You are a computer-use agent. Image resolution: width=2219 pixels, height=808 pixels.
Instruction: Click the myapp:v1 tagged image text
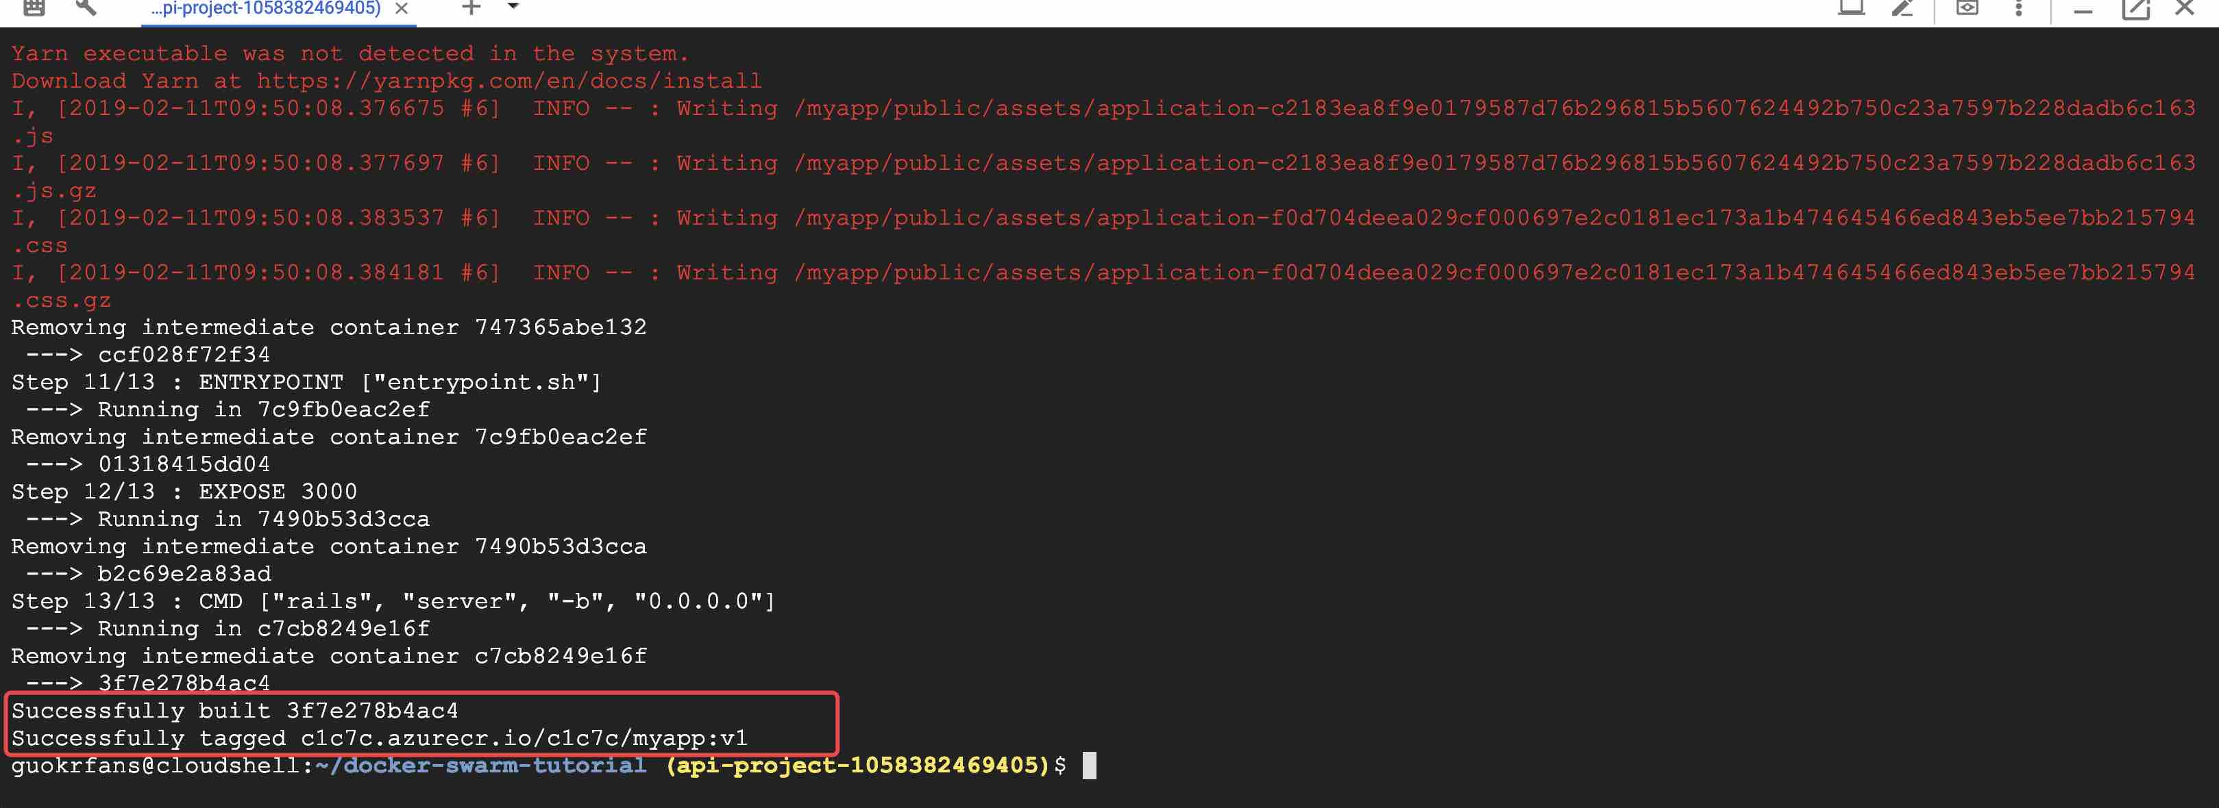689,737
